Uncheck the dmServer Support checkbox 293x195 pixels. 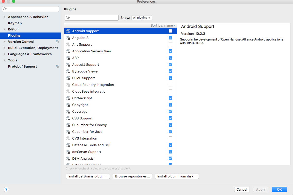170,152
